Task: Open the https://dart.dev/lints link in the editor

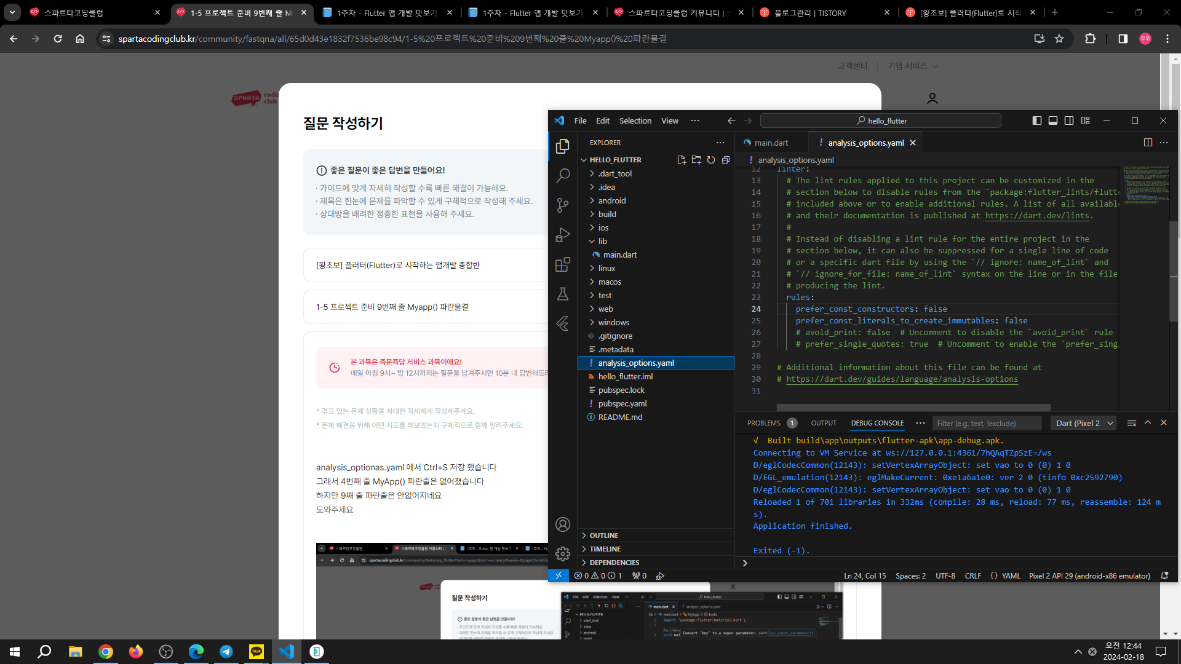Action: tap(1037, 216)
